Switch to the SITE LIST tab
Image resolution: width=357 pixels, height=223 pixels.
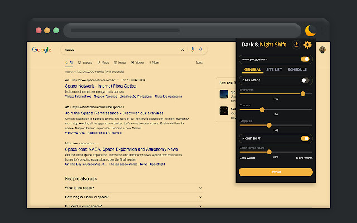[x=274, y=70]
